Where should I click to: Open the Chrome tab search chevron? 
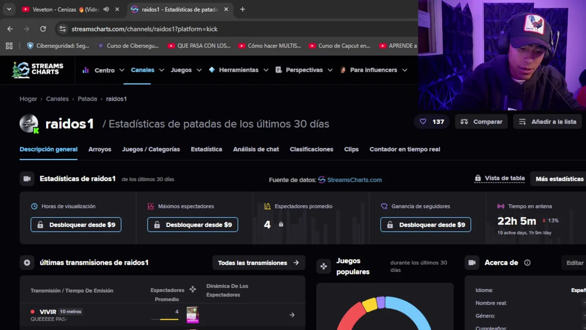coord(9,9)
